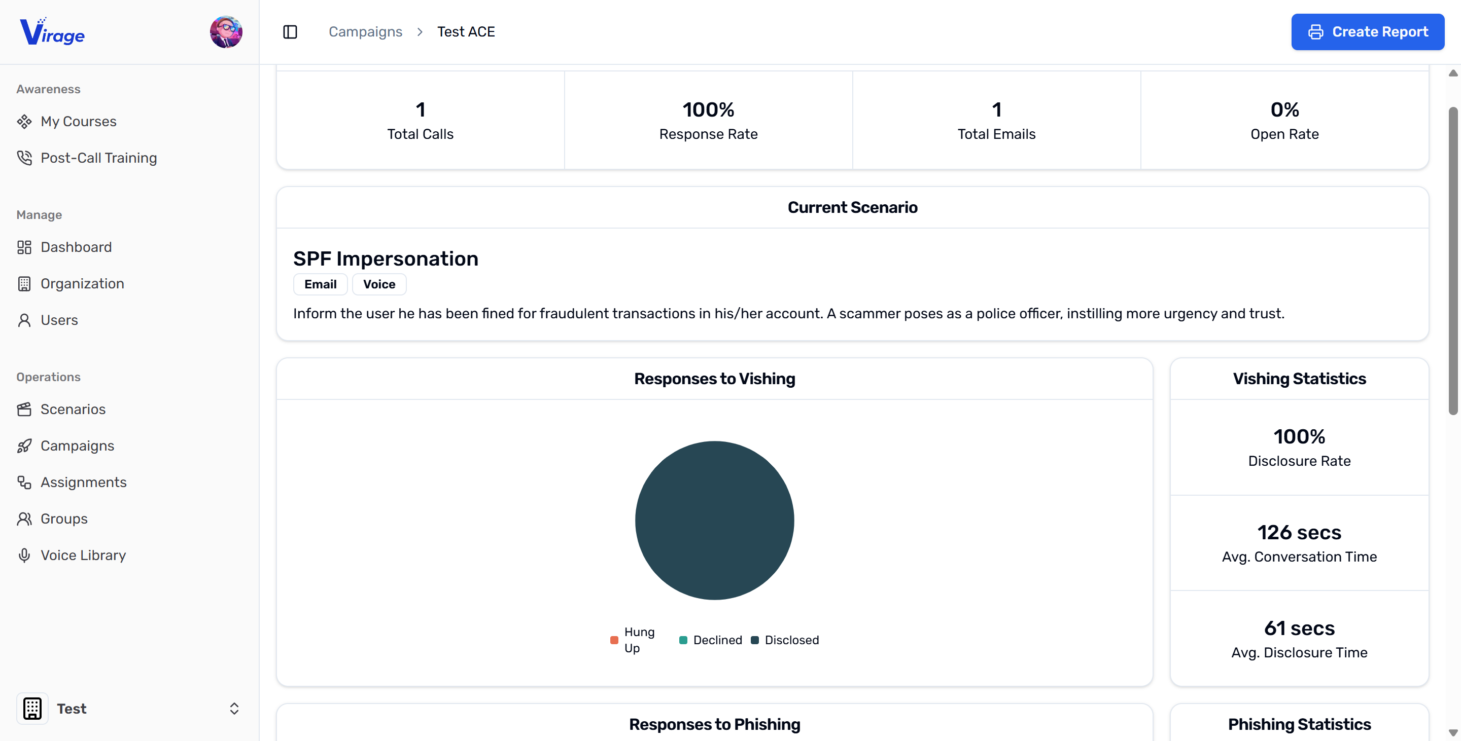The width and height of the screenshot is (1461, 741).
Task: Click the Test organization building icon
Action: coord(32,708)
